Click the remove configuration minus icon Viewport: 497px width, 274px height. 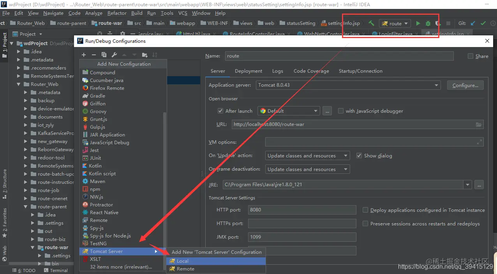[x=93, y=55]
